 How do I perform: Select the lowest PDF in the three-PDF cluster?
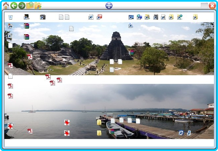pyautogui.click(x=52, y=83)
